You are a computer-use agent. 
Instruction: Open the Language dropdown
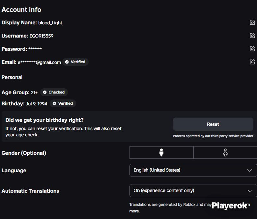(x=193, y=170)
